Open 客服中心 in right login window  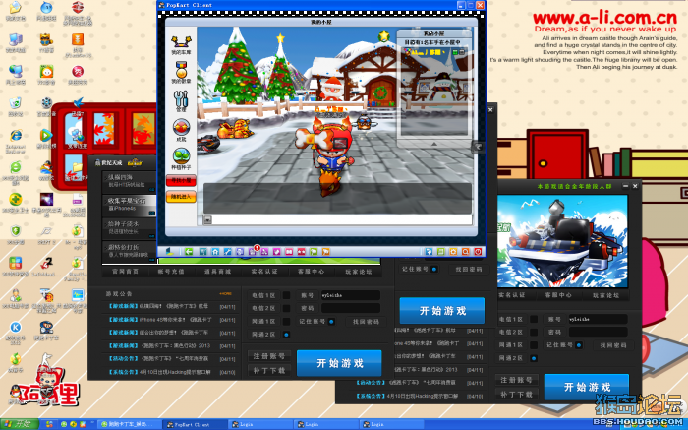coord(558,295)
